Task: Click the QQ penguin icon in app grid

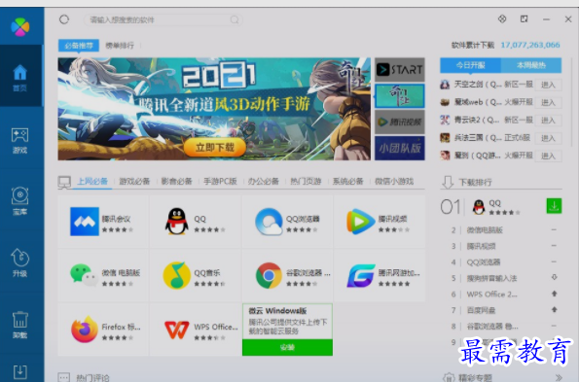Action: [176, 222]
